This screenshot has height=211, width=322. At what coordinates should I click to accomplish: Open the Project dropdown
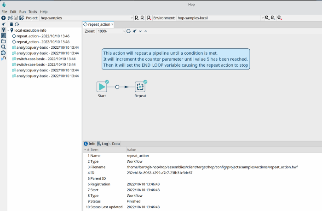pyautogui.click(x=132, y=18)
